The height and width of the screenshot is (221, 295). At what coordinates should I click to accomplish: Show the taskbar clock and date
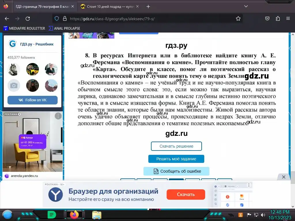tap(280, 215)
